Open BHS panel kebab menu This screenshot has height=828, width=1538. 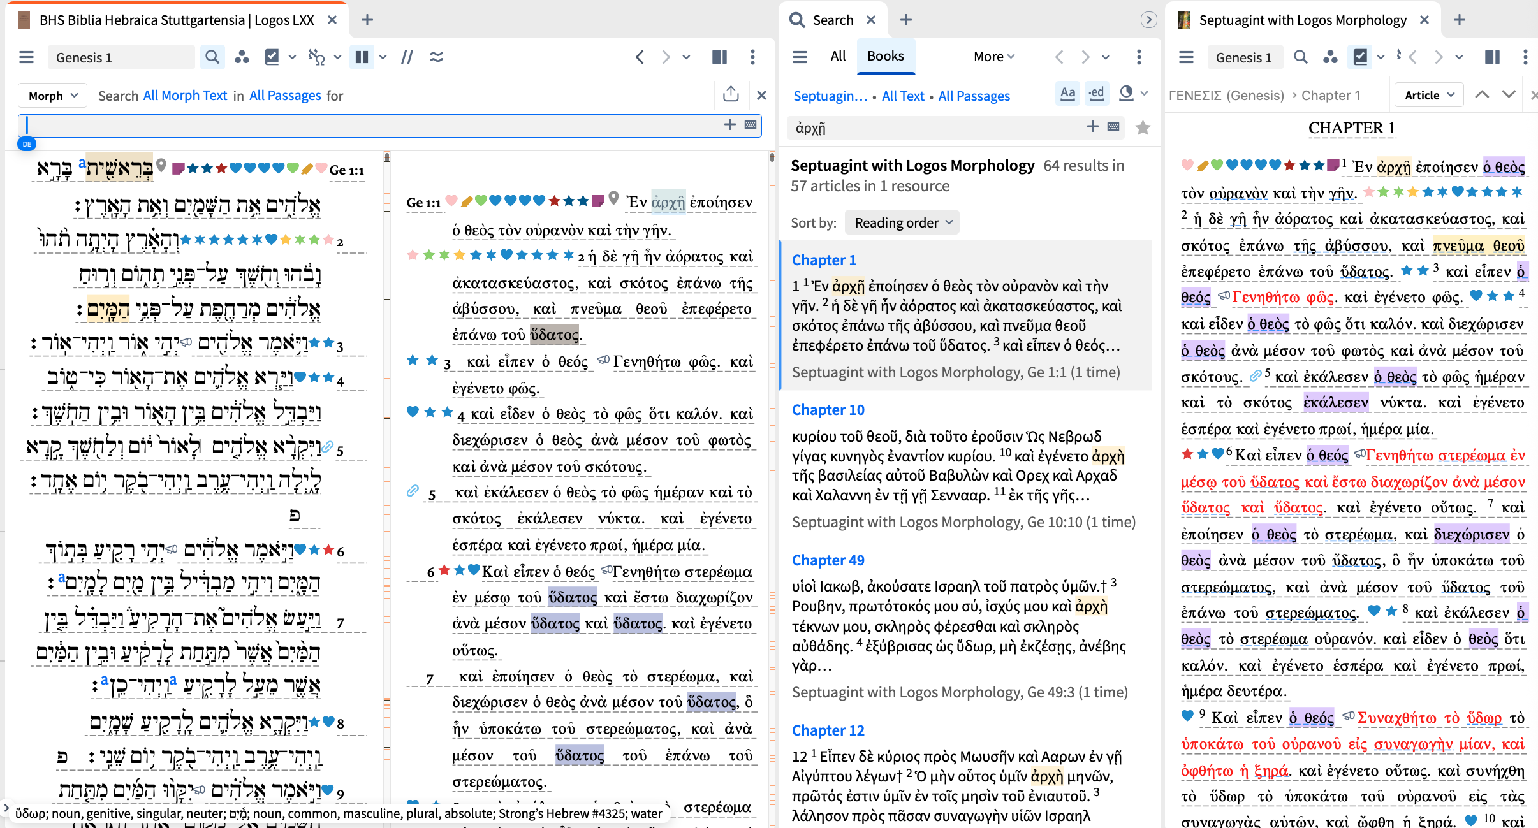tap(752, 57)
